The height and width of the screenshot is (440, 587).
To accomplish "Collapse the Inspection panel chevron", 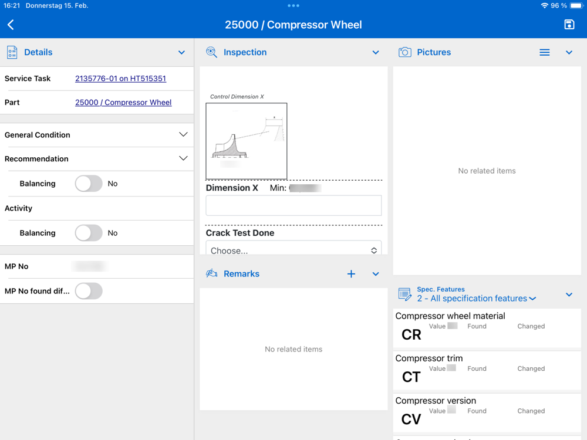I will (376, 52).
